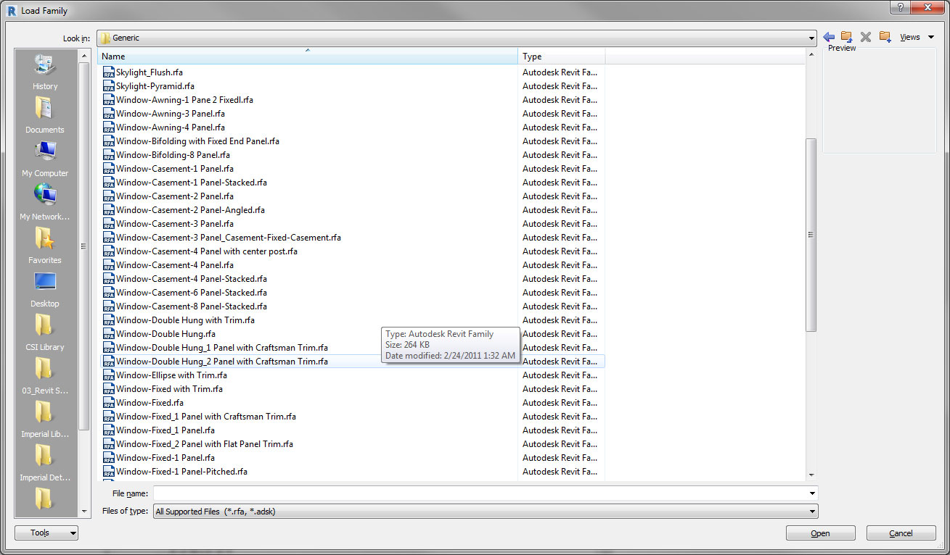
Task: Select Window-Double Hung_1 Panel with Craftsman Trim.rfa
Action: point(222,348)
